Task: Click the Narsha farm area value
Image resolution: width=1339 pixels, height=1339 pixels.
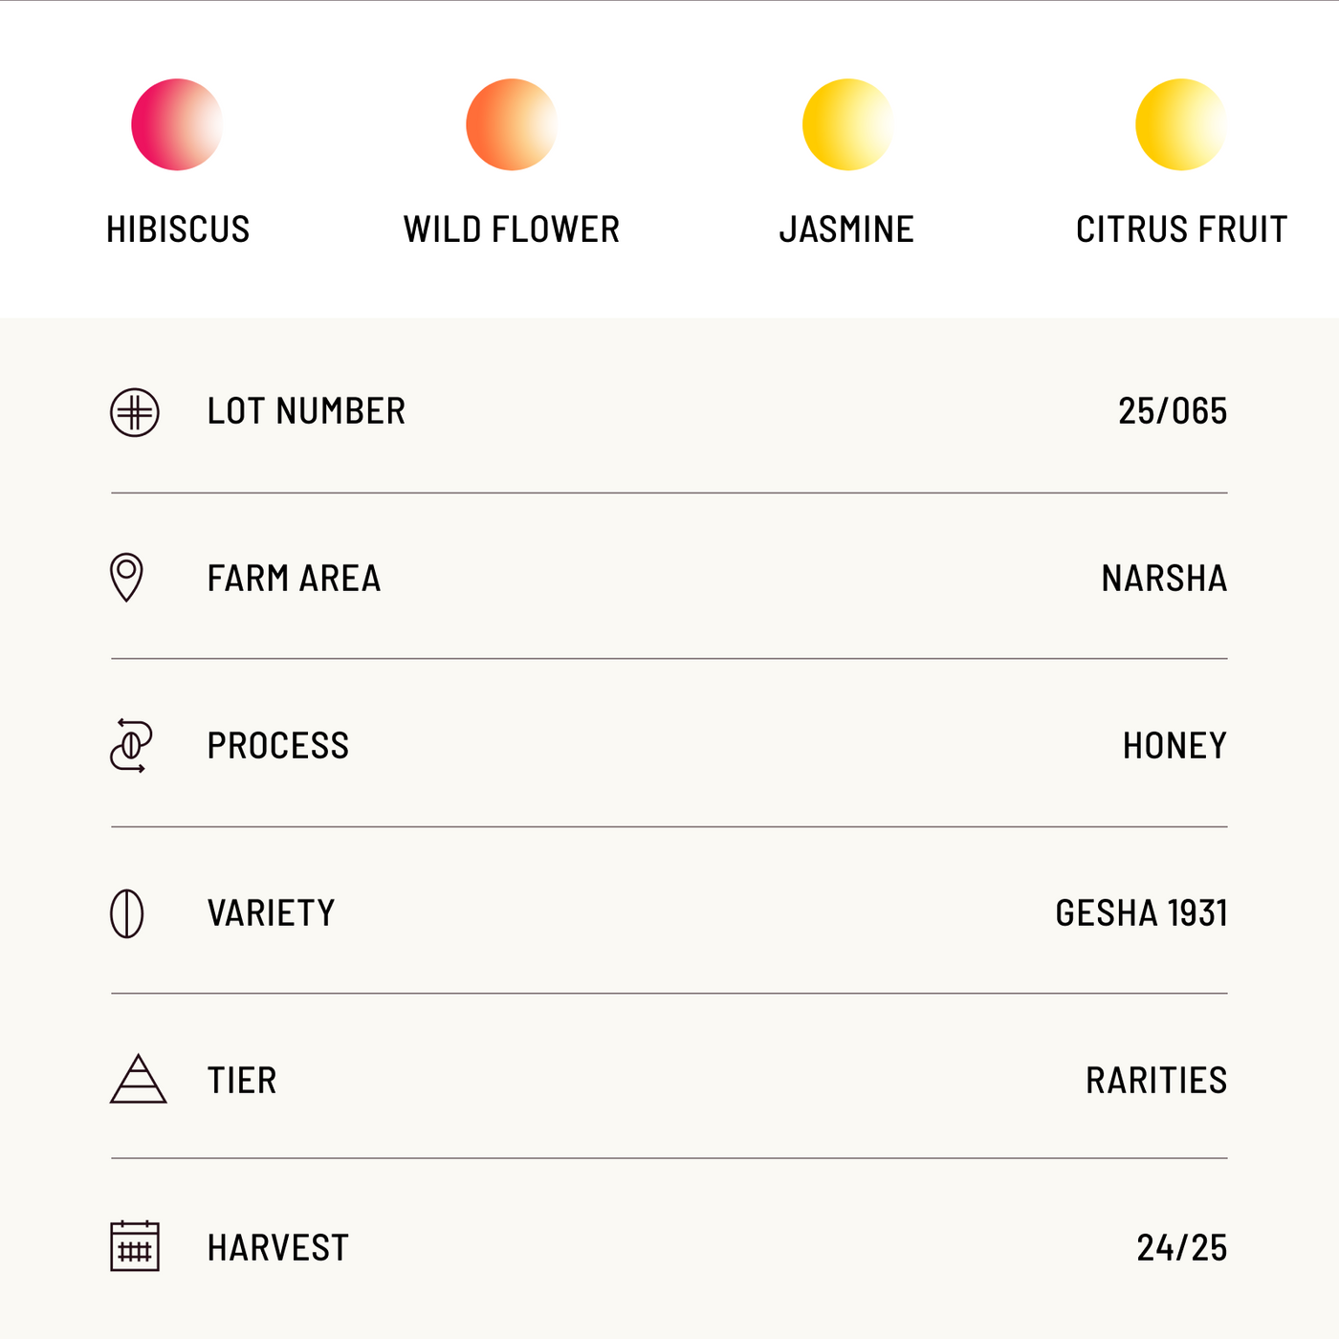Action: [1164, 579]
